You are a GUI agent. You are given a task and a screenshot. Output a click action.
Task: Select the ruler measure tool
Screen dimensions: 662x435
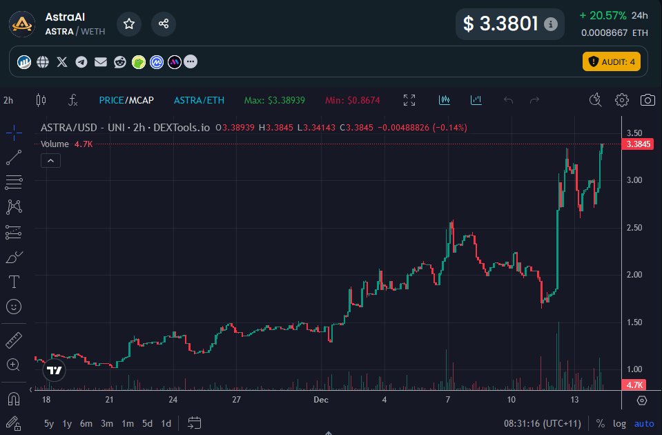point(14,340)
